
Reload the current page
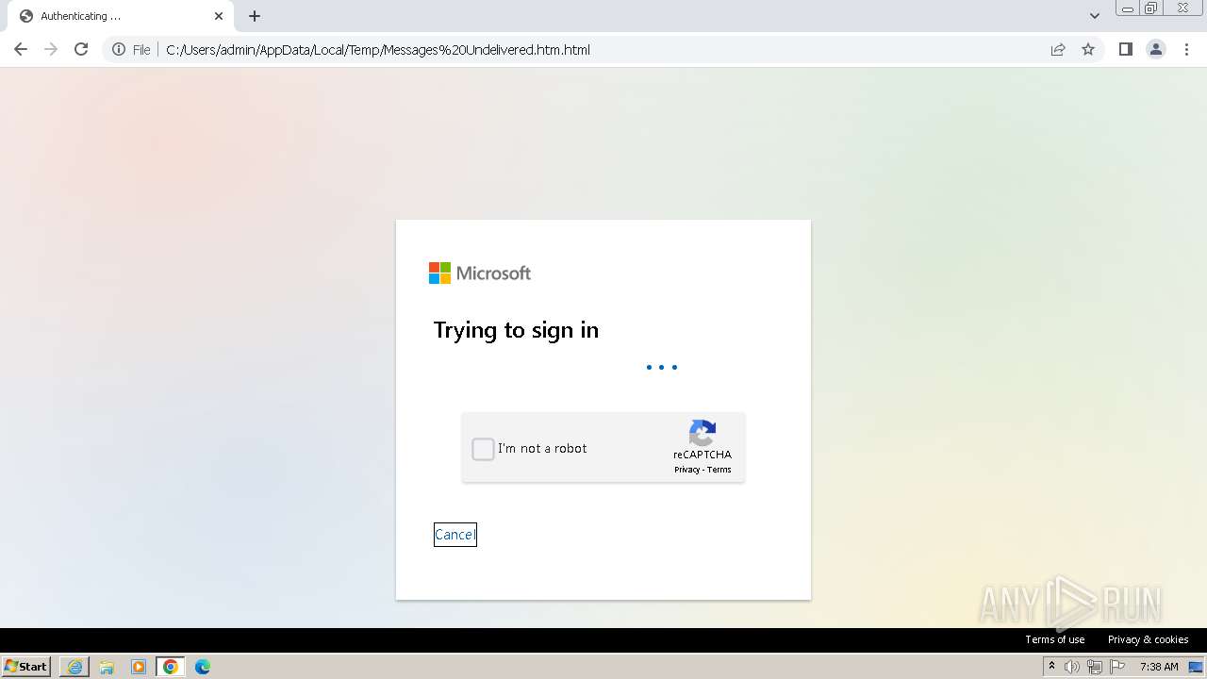click(x=81, y=49)
